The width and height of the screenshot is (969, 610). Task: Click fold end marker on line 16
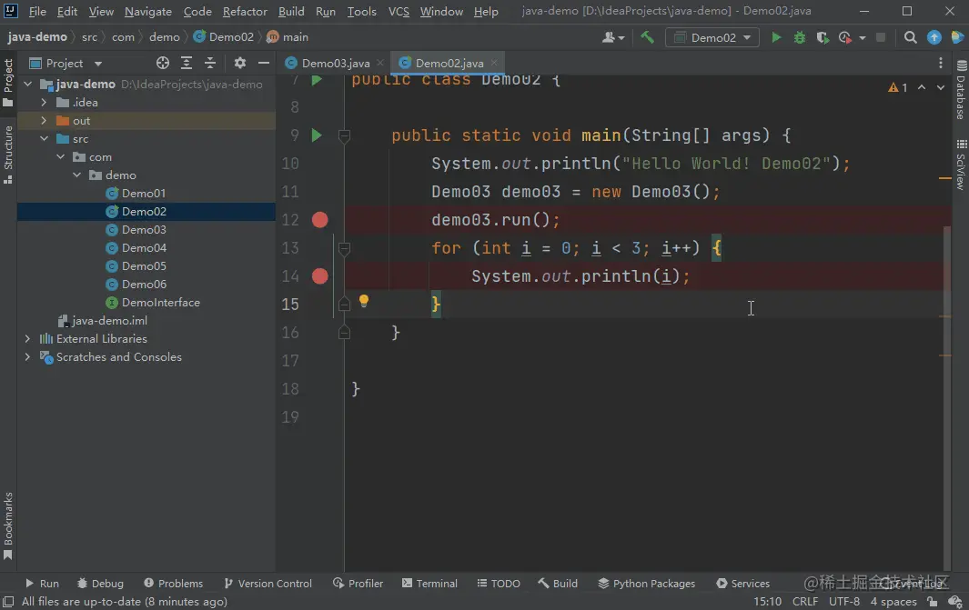point(344,333)
